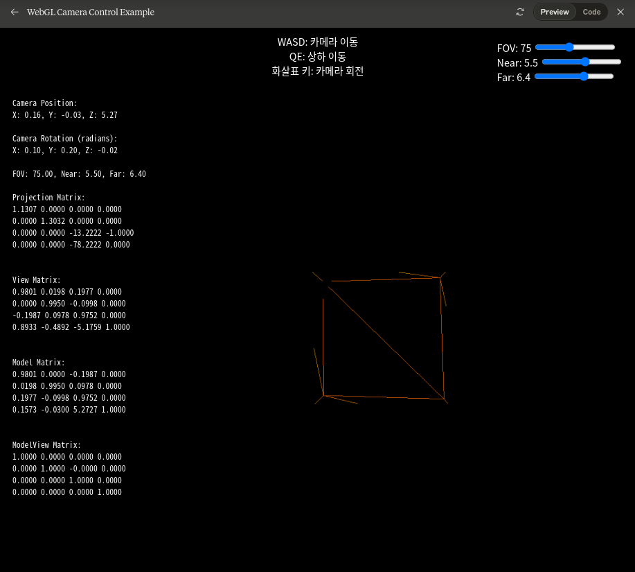Viewport: 635px width, 572px height.
Task: Click the '화살표 키: 카메라 회전' instruction text
Action: 317,71
